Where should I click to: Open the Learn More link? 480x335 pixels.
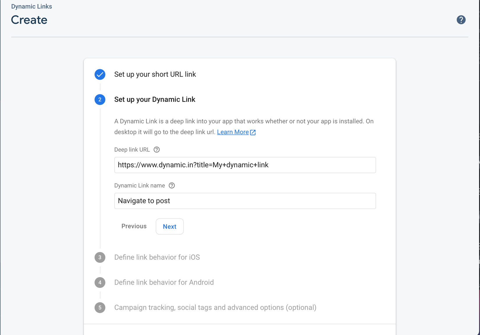[x=233, y=132]
